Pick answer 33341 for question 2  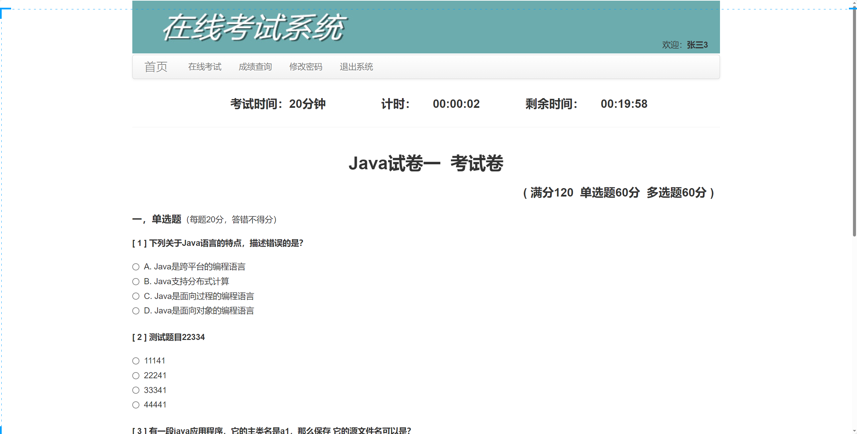pyautogui.click(x=136, y=390)
